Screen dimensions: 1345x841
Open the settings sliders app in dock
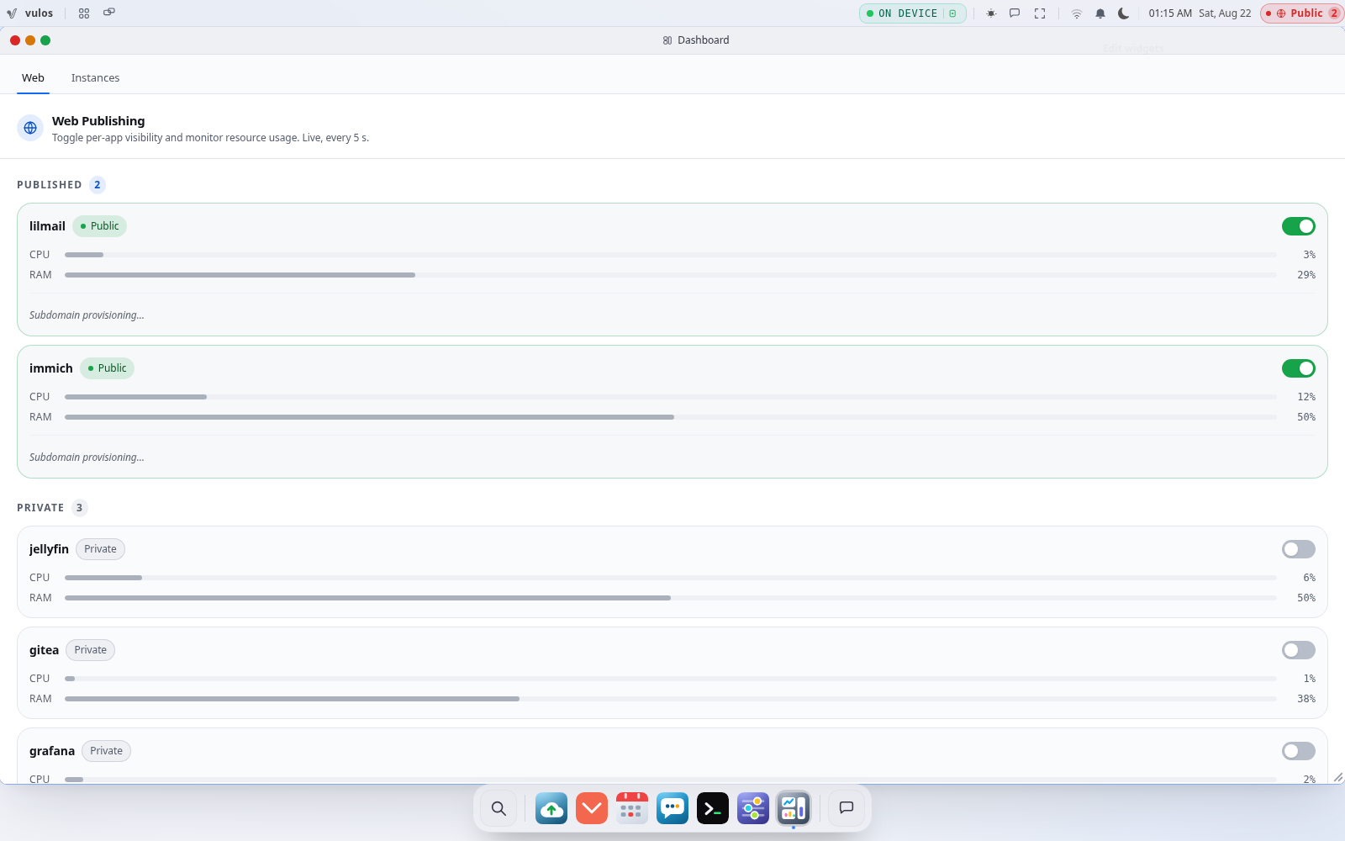753,808
